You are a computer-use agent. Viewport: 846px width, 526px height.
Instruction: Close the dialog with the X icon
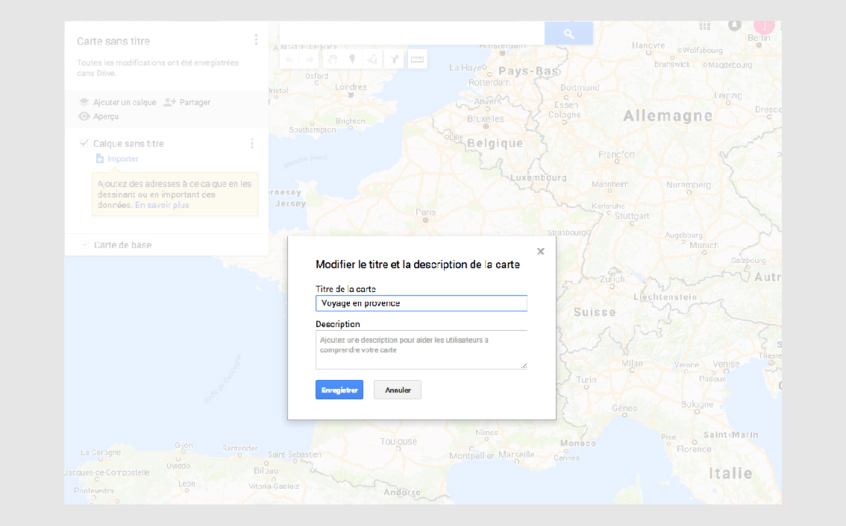pyautogui.click(x=541, y=251)
